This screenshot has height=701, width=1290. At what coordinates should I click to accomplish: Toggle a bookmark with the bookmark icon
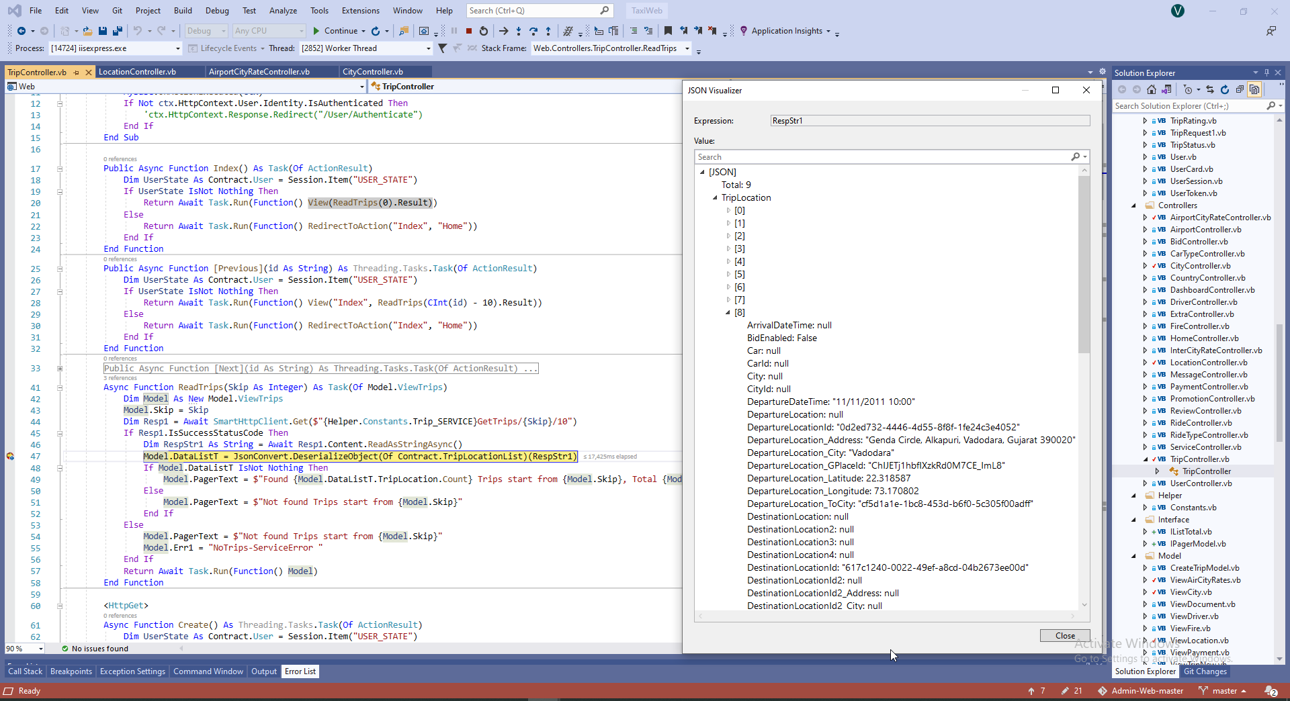click(x=668, y=31)
